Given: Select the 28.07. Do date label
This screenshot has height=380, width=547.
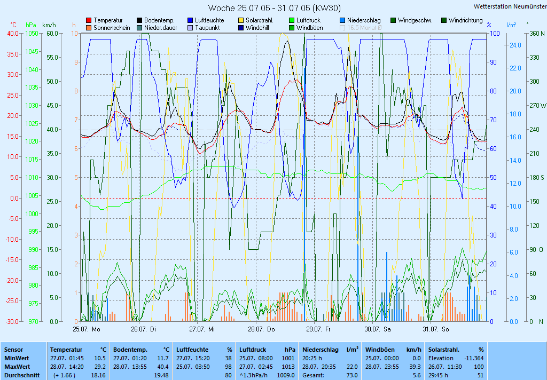Looking at the screenshot, I should 263,329.
